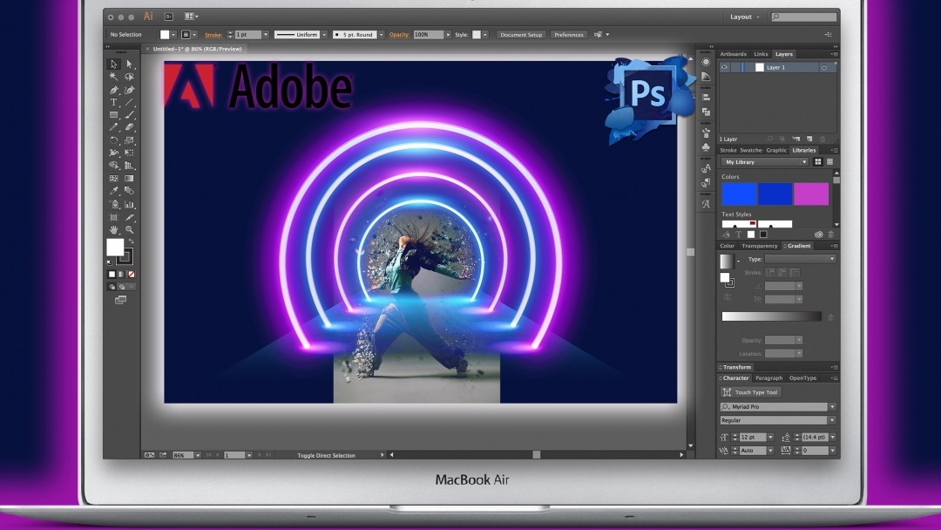The image size is (941, 530).
Task: Switch to the OpenType tab
Action: (x=802, y=378)
